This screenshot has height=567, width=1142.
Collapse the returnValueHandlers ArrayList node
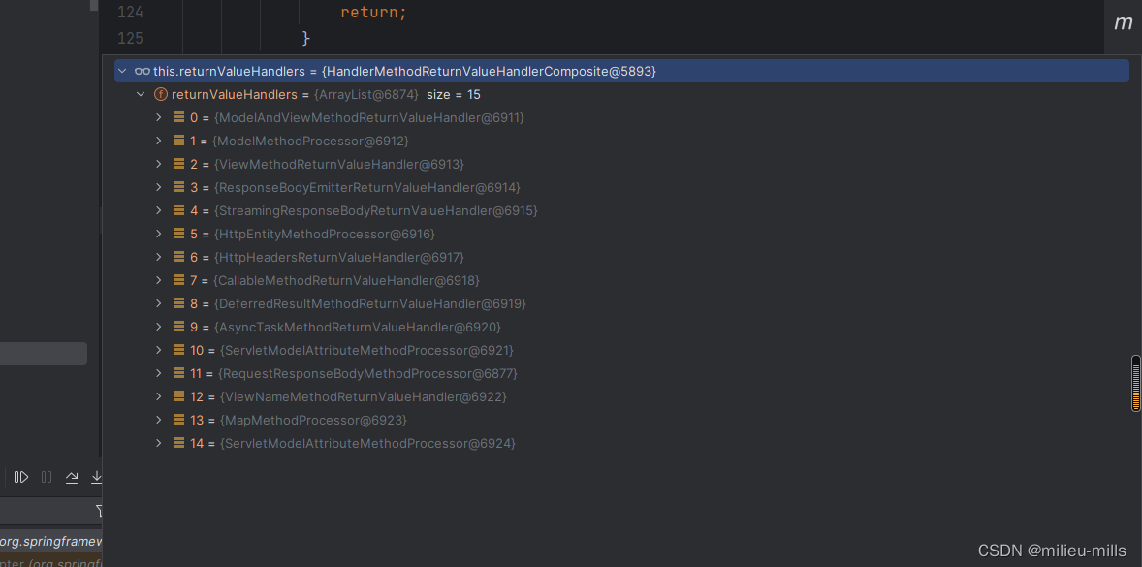tap(141, 93)
